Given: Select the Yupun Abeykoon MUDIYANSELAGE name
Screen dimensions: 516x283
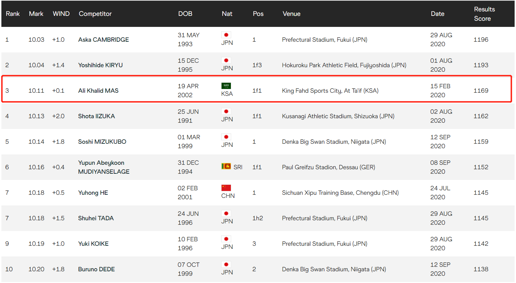Looking at the screenshot, I should pyautogui.click(x=103, y=167).
